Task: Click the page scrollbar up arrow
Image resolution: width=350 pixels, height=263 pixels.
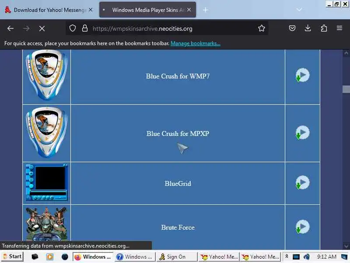Action: 346,53
